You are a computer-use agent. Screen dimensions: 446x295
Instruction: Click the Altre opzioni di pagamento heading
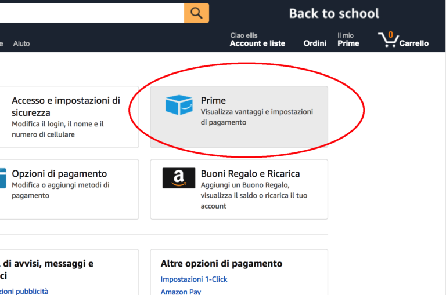pos(221,264)
